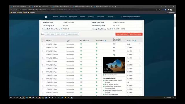The image size is (185, 104).
Task: Toggle the Exists Offsite filter
Action: (x=61, y=34)
